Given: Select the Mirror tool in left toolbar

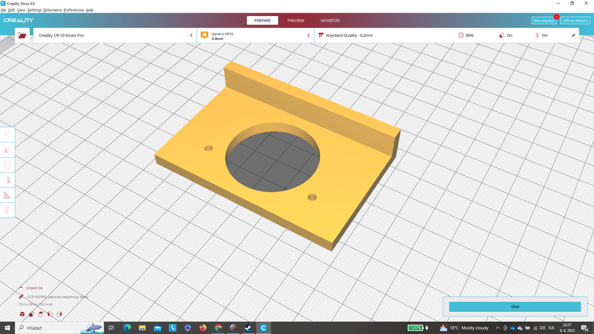Looking at the screenshot, I should pos(7,180).
